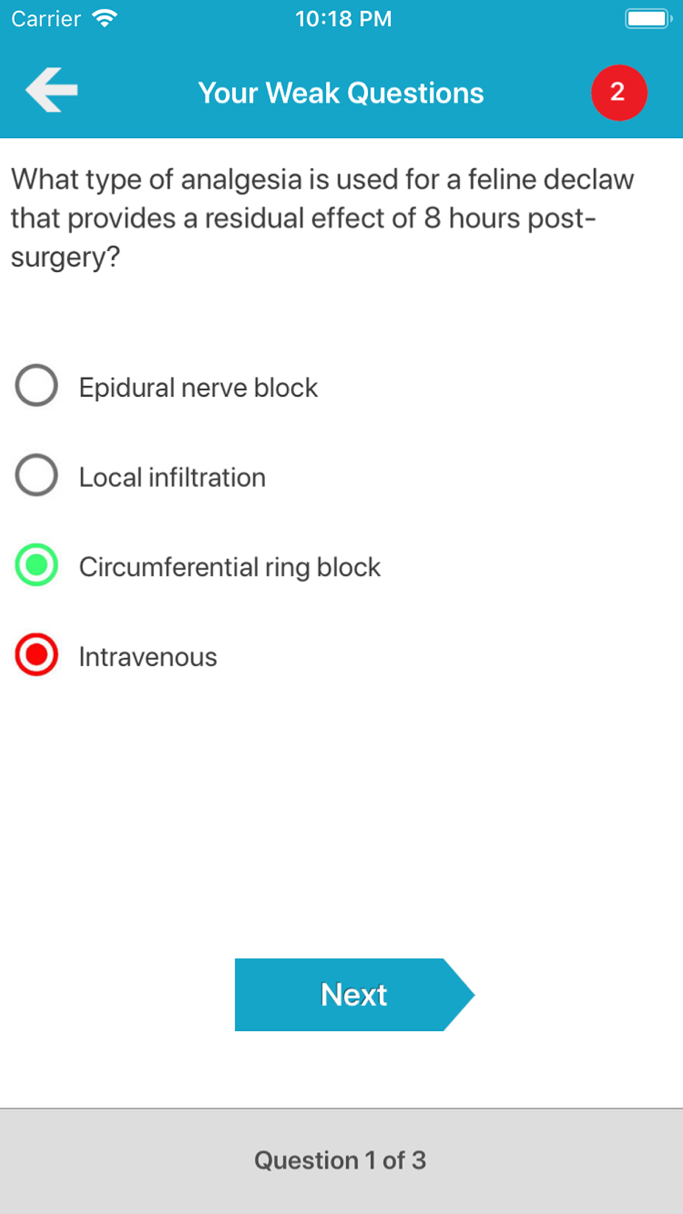Screen dimensions: 683x1214
Task: Click the Epidural nerve block answer text
Action: (198, 388)
